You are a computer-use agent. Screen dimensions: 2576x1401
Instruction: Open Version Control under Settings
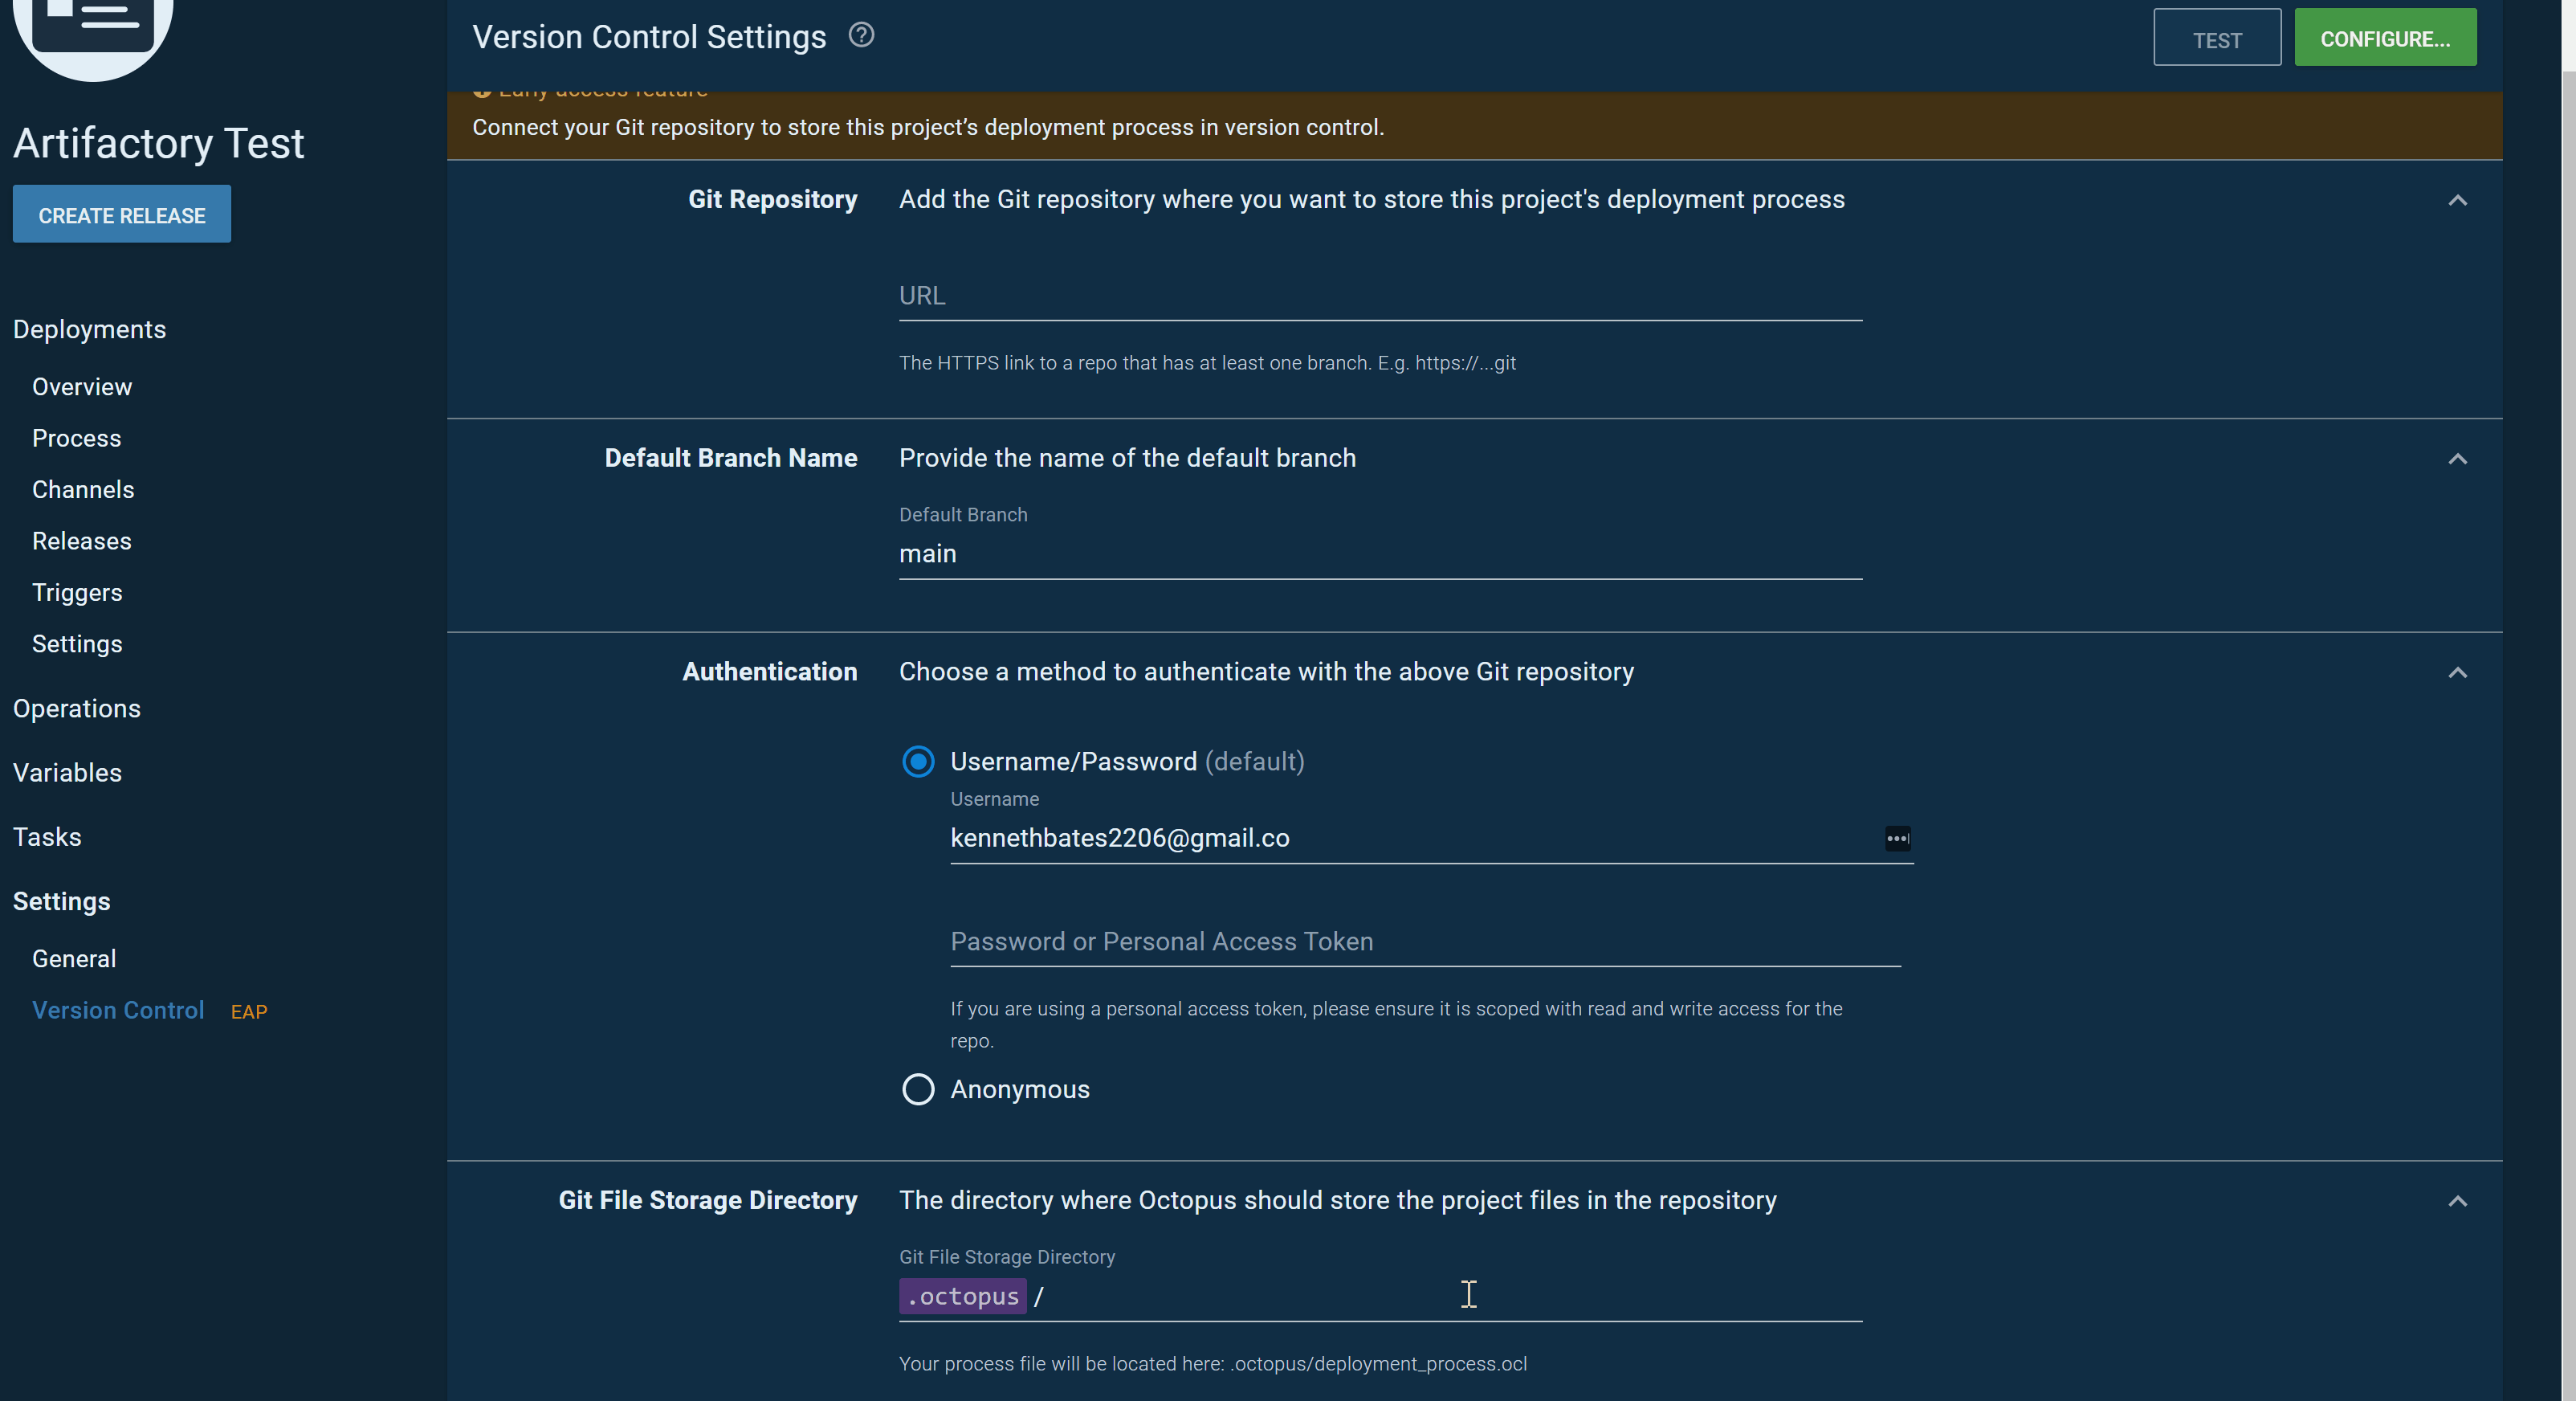click(x=118, y=1010)
